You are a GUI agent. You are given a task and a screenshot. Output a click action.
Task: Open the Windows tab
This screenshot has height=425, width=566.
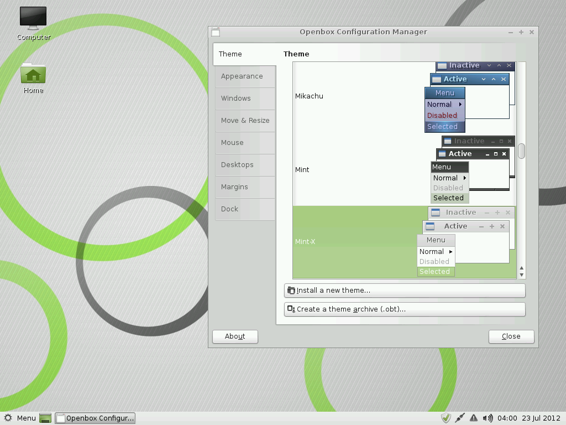[245, 99]
